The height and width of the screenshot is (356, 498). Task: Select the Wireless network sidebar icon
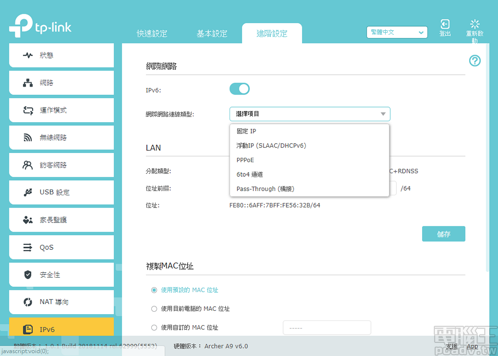[28, 138]
